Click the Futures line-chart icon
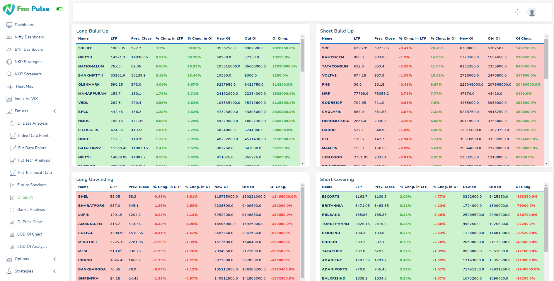 (x=9, y=111)
